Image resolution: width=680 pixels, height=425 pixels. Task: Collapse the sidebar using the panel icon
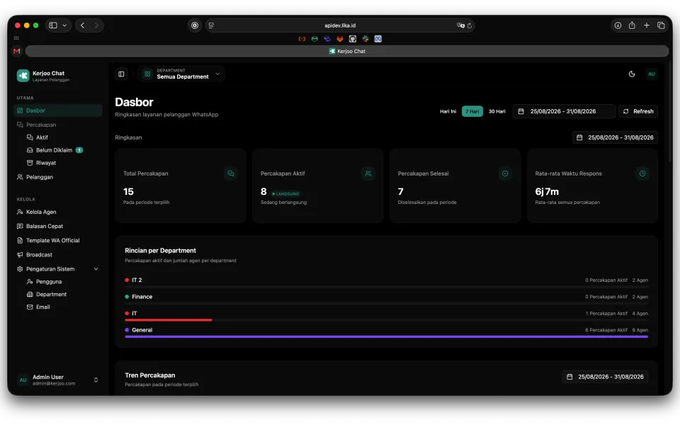121,74
